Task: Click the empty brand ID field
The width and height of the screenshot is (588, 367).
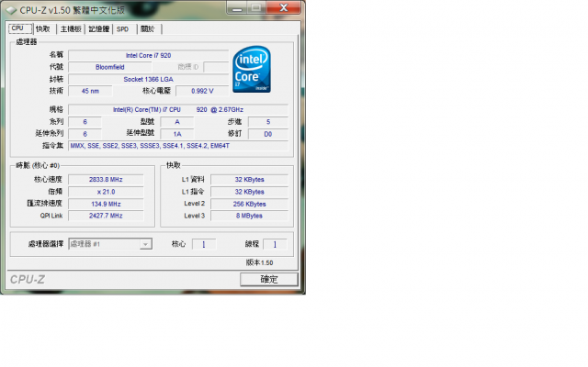Action: coord(216,67)
